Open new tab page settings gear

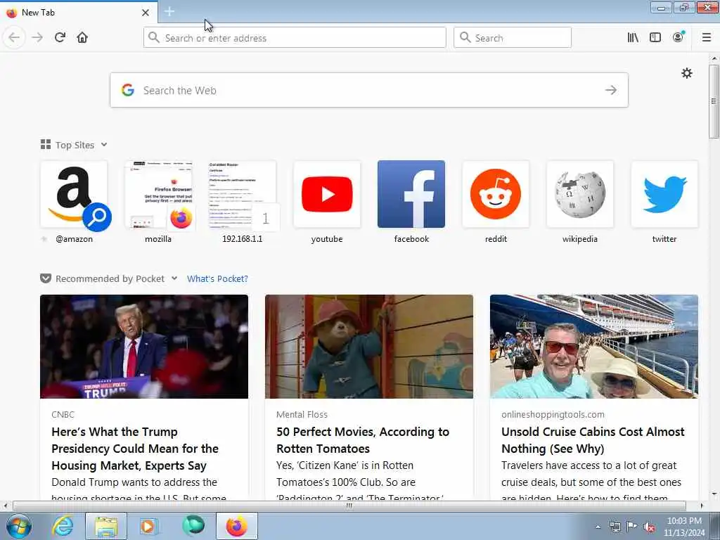[686, 73]
